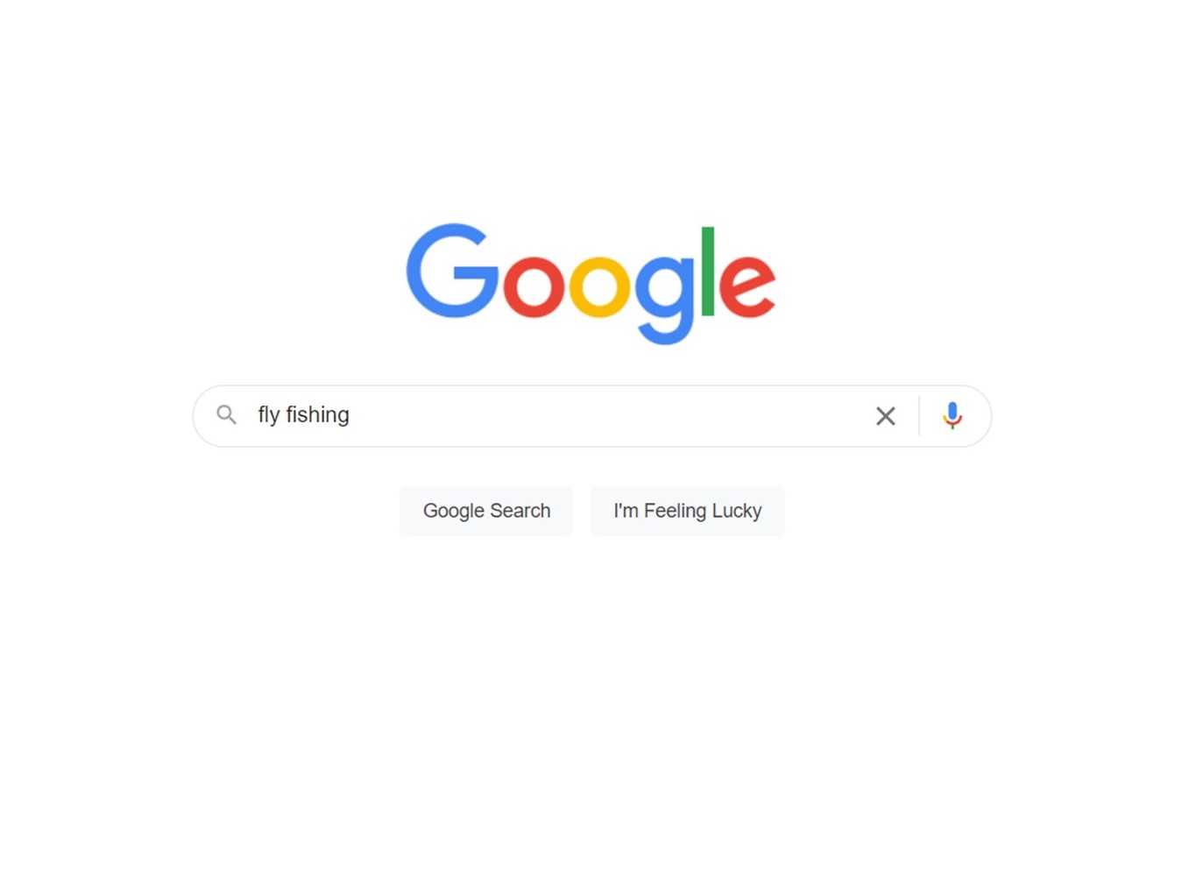Click the I'm Feeling Lucky button
Viewport: 1189px width, 869px height.
687,511
